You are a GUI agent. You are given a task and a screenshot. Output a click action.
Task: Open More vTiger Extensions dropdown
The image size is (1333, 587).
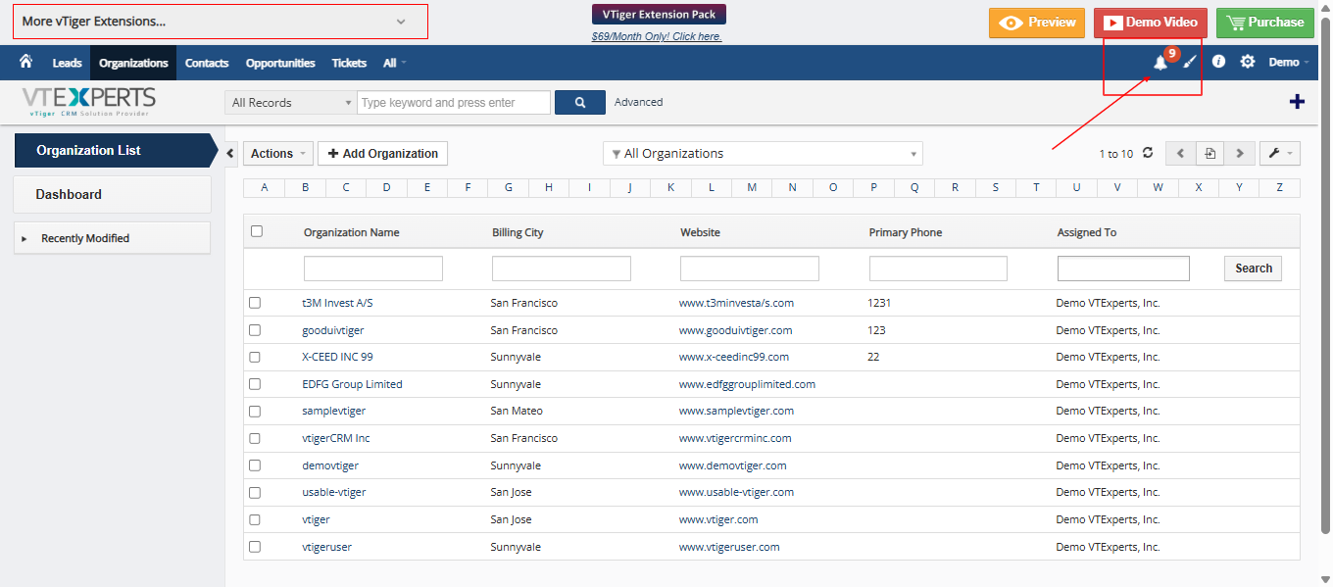coord(221,22)
